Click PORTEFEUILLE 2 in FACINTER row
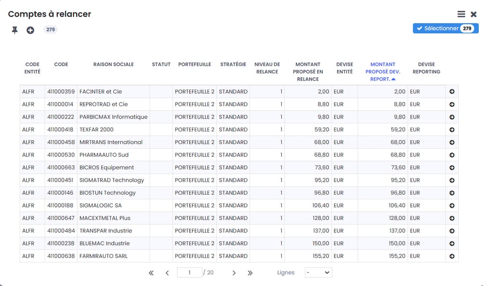Image resolution: width=483 pixels, height=286 pixels. click(194, 92)
